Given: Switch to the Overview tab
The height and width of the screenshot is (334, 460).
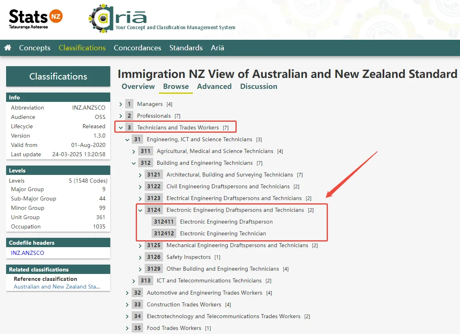Looking at the screenshot, I should 138,86.
